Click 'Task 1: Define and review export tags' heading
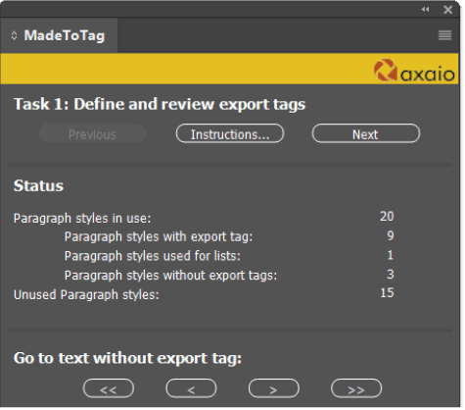 click(160, 104)
